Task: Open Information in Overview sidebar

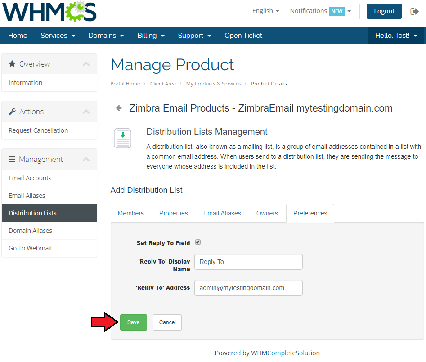Action: 49,83
